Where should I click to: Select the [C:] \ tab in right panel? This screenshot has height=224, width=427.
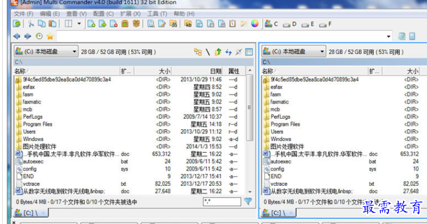point(278,212)
